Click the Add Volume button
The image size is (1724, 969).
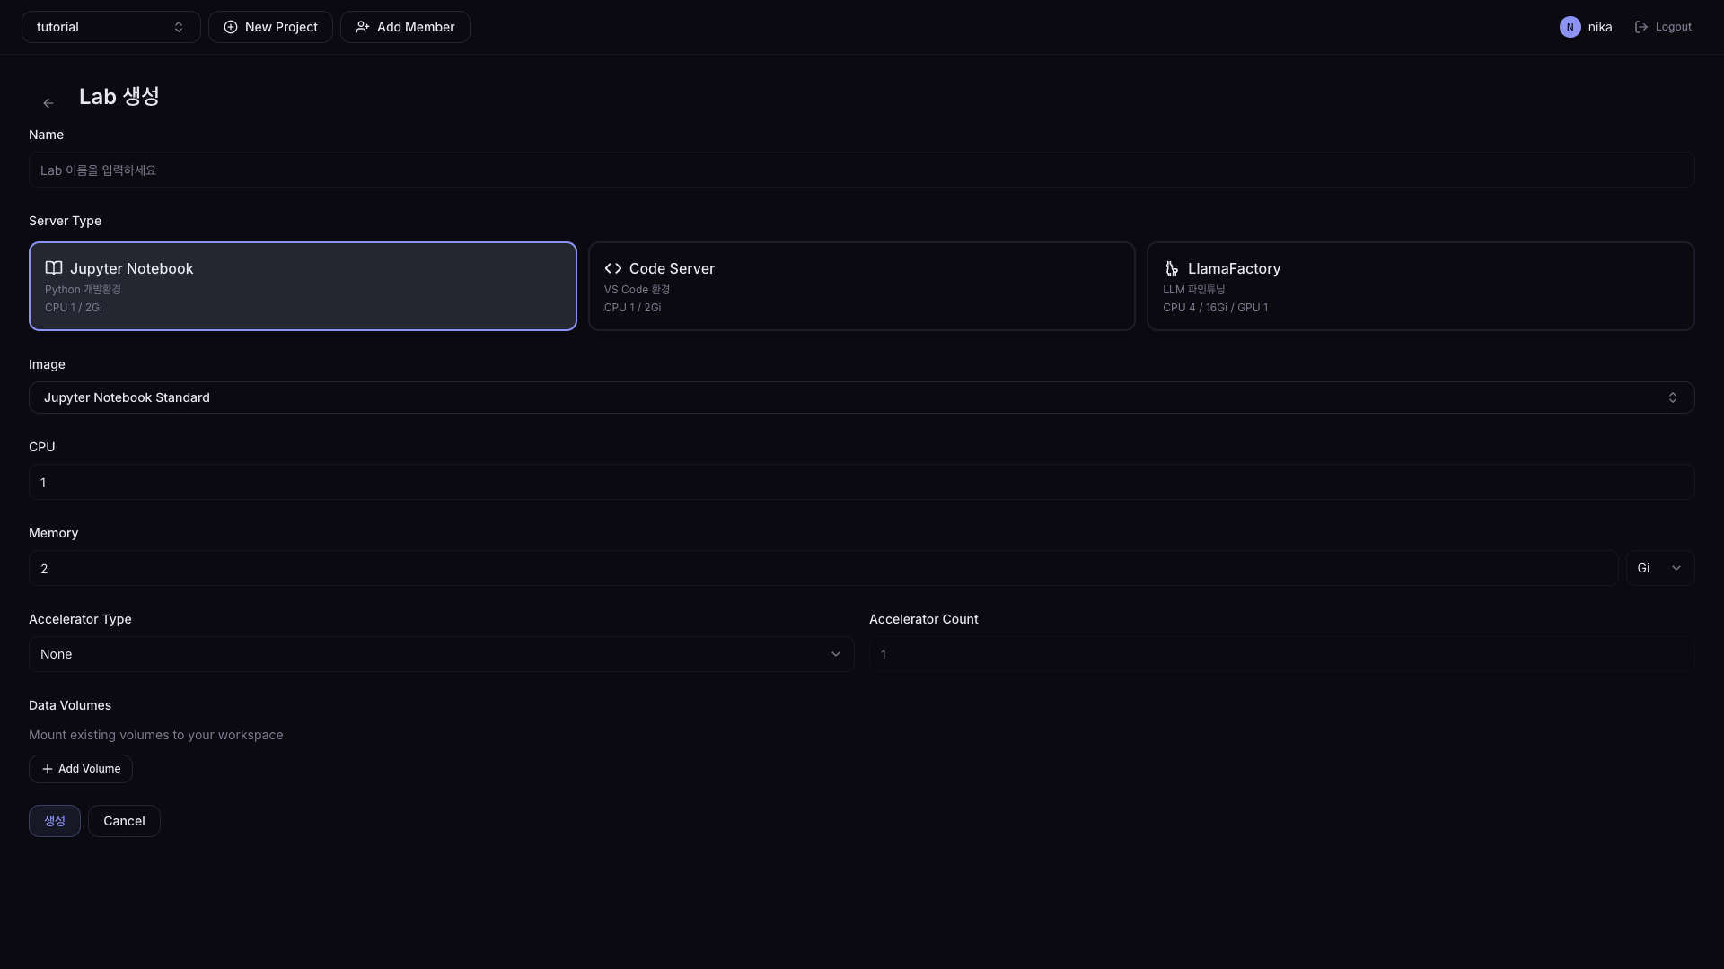(x=81, y=769)
